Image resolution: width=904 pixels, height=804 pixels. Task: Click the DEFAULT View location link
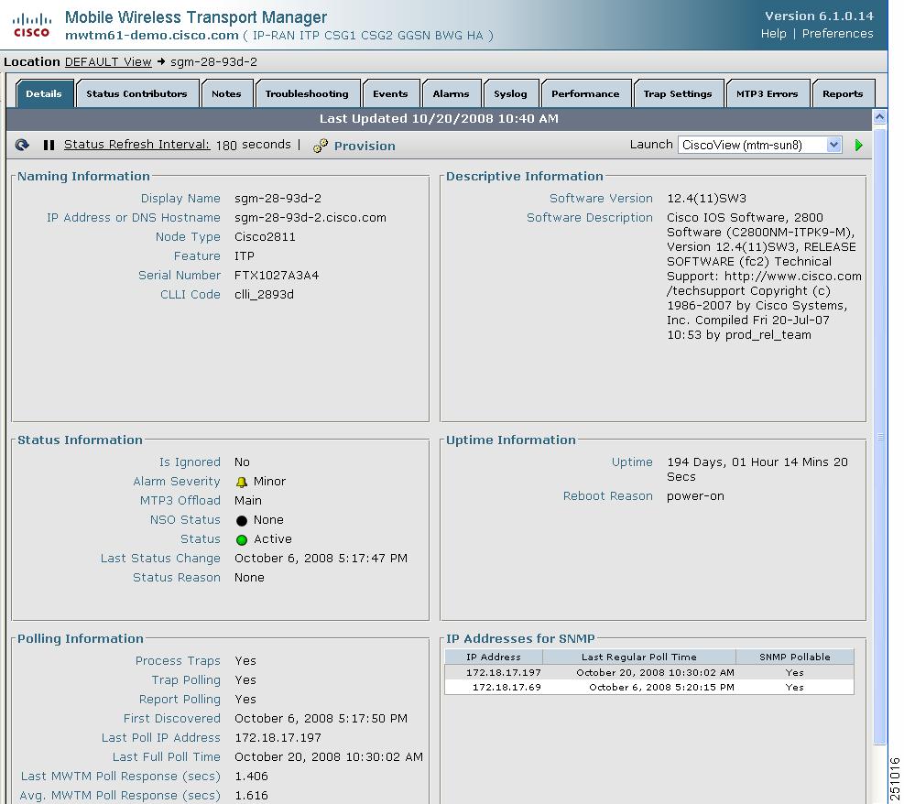pyautogui.click(x=108, y=61)
